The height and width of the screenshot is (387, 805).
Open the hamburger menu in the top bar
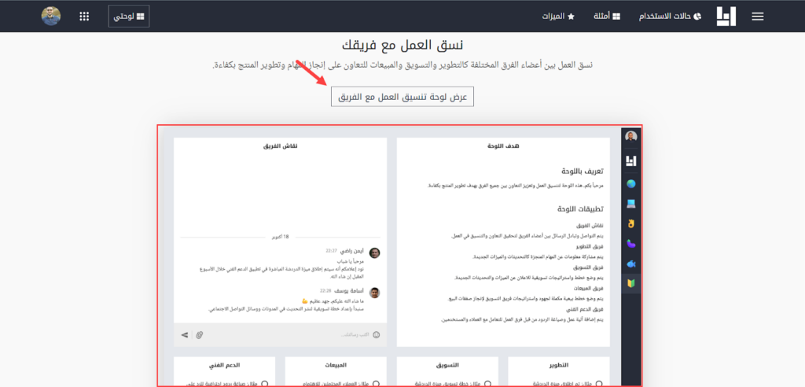click(x=758, y=16)
